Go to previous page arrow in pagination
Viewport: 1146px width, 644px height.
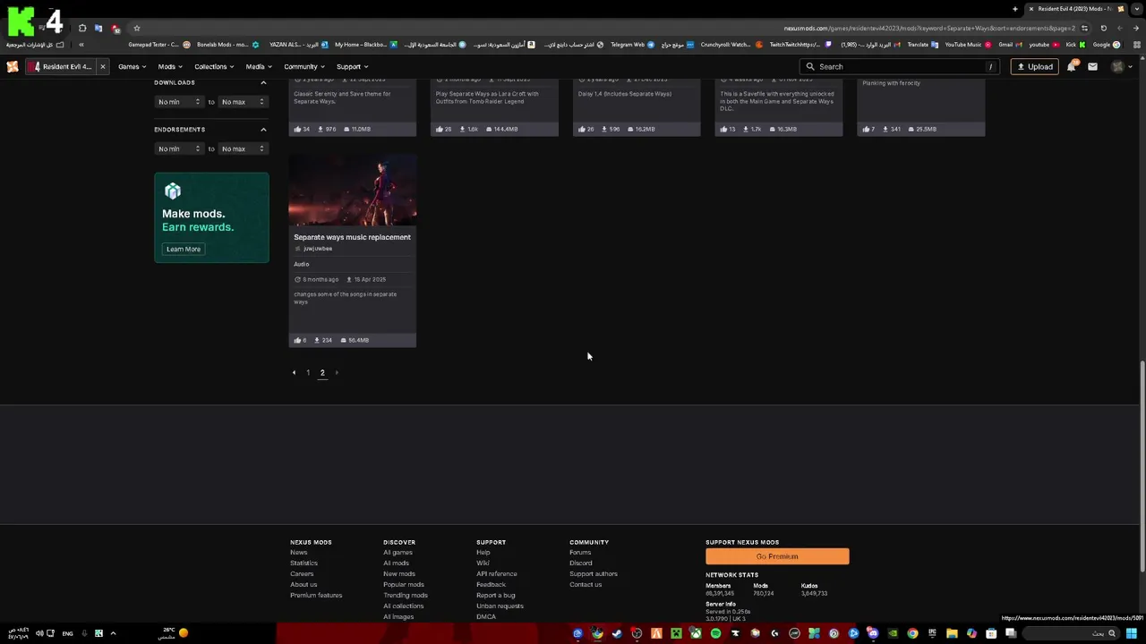click(294, 373)
